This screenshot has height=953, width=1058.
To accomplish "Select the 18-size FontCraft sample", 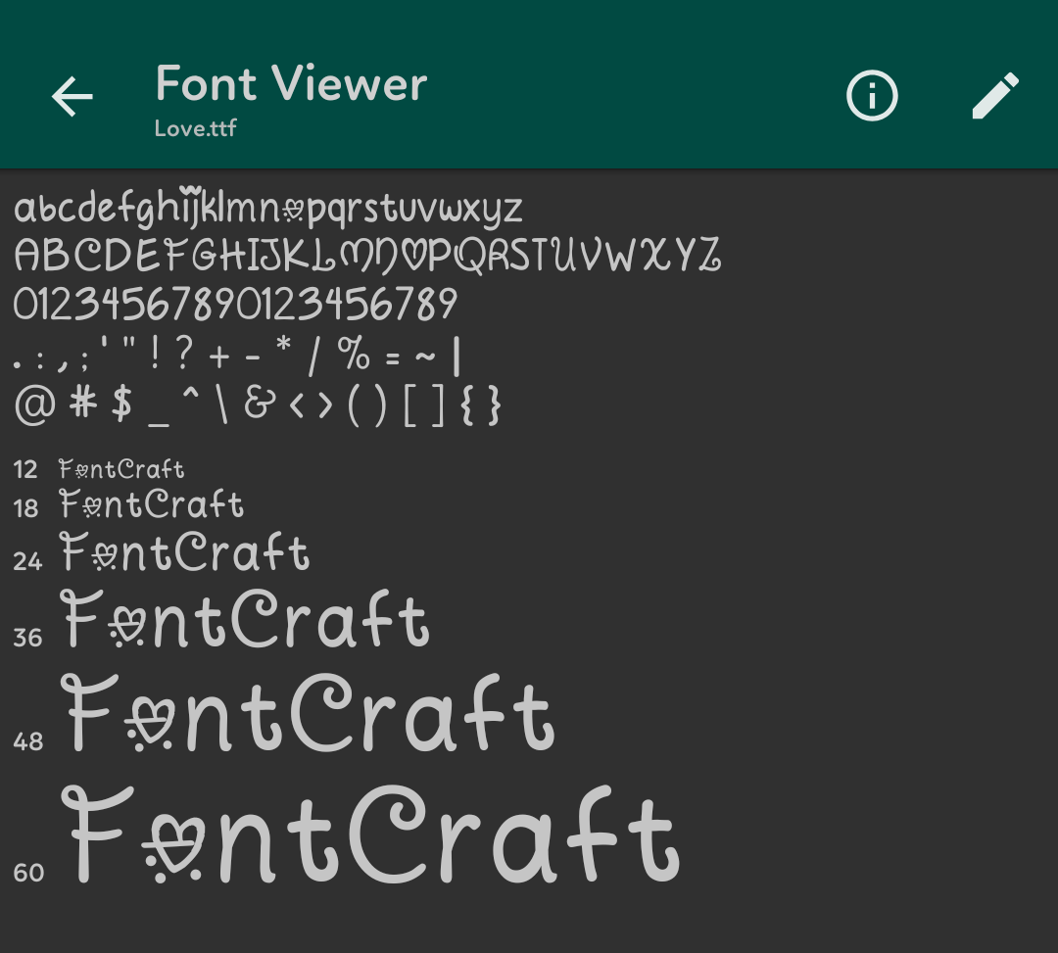I will 152,504.
